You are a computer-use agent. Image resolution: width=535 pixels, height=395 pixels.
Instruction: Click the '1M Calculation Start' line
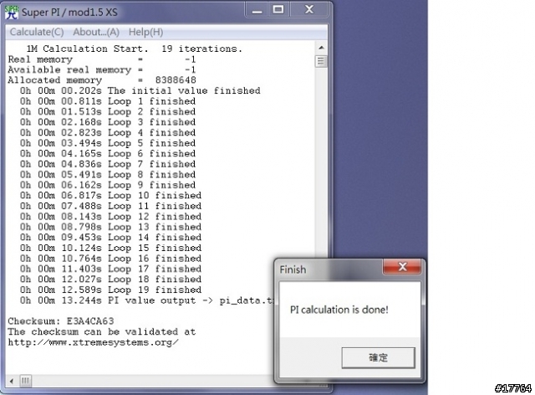tap(134, 49)
